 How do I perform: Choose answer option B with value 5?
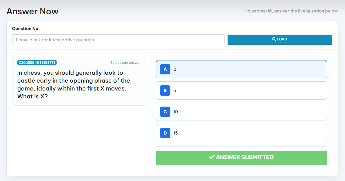click(x=241, y=90)
